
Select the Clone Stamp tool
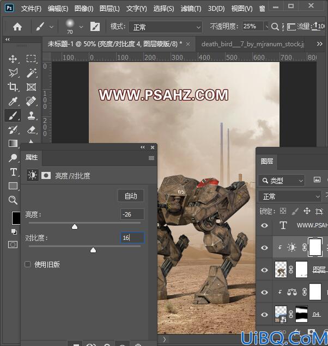[32, 115]
